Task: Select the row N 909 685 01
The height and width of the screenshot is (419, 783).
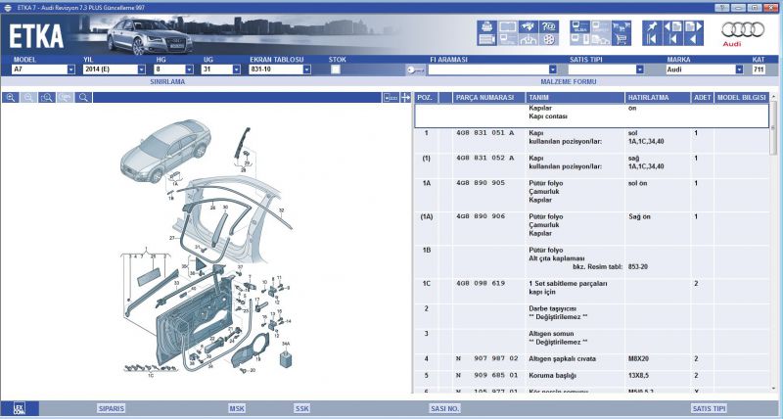Action: tap(592, 376)
